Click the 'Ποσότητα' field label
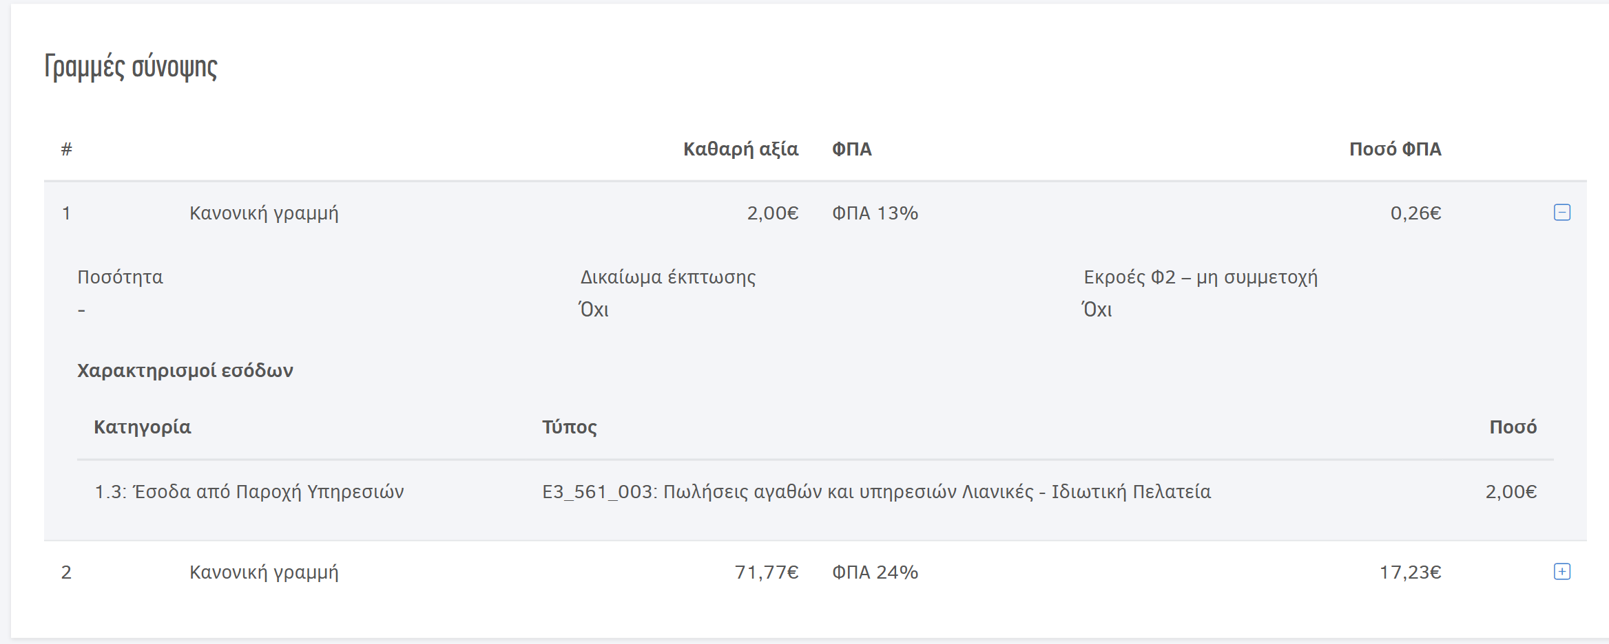This screenshot has width=1609, height=644. 120,277
